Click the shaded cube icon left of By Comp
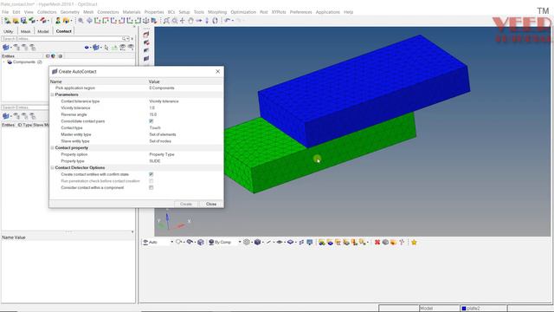This screenshot has width=554, height=312. click(201, 242)
